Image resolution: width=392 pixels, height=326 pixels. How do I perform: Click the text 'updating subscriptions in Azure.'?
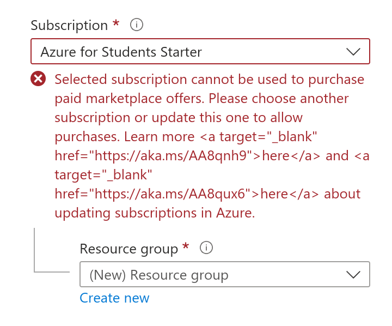click(155, 213)
